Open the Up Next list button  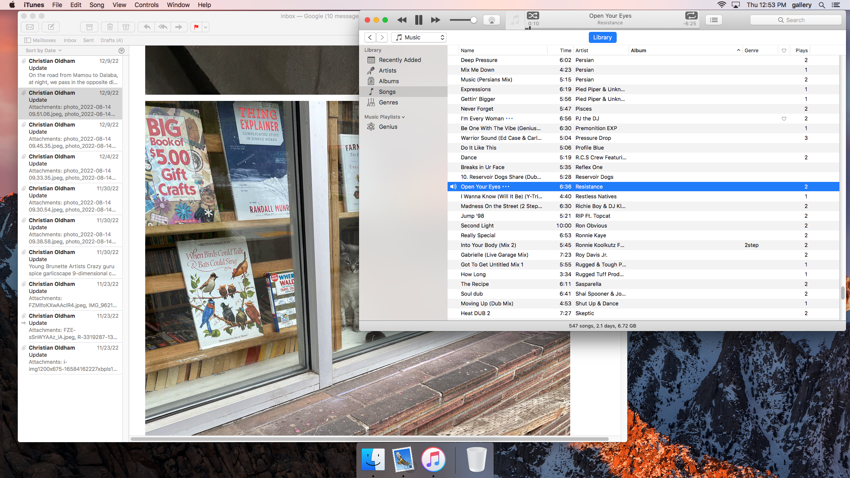pyautogui.click(x=714, y=20)
